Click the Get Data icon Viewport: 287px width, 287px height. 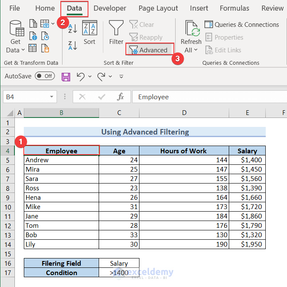16,29
